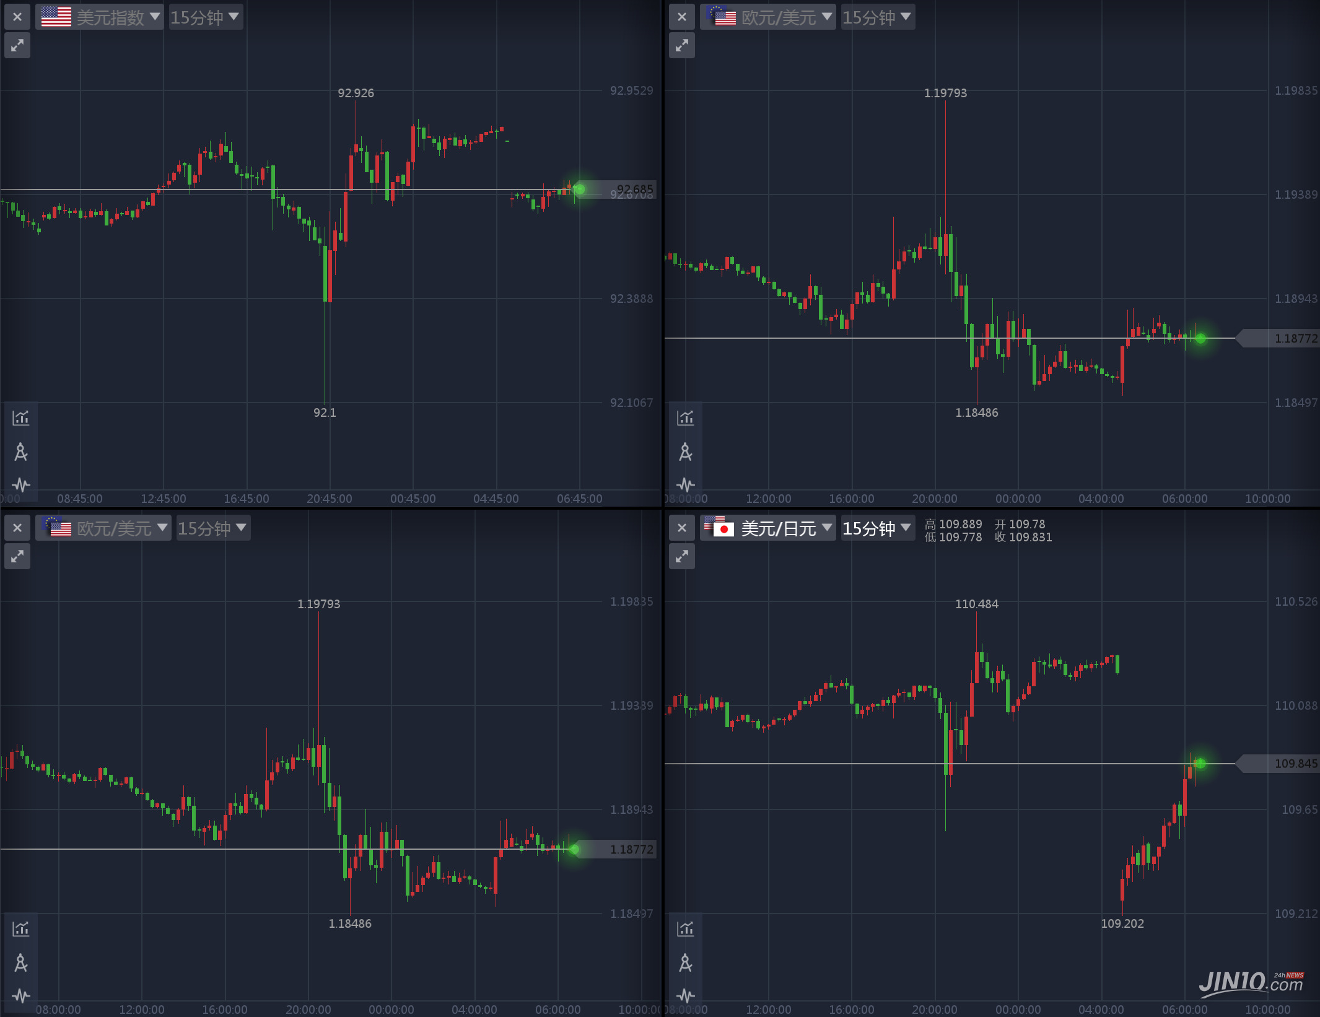Close the top-right 欧元/美元 chart panel
Image resolution: width=1320 pixels, height=1017 pixels.
click(x=682, y=17)
